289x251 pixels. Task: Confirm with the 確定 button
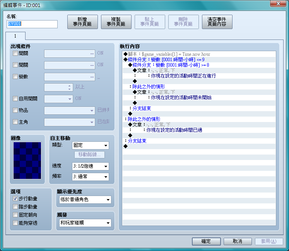pos(206,241)
